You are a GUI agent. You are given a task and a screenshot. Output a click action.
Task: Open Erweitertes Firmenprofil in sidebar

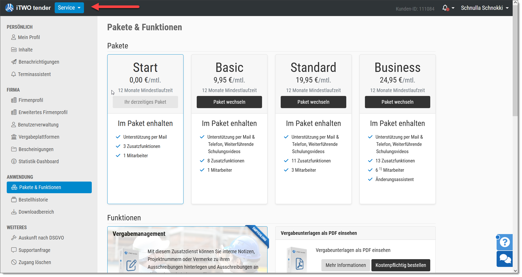43,112
